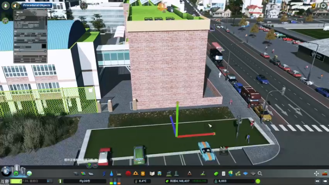The width and height of the screenshot is (329, 185).
Task: Close the Procedural Objects edit panel
Action: [46, 9]
